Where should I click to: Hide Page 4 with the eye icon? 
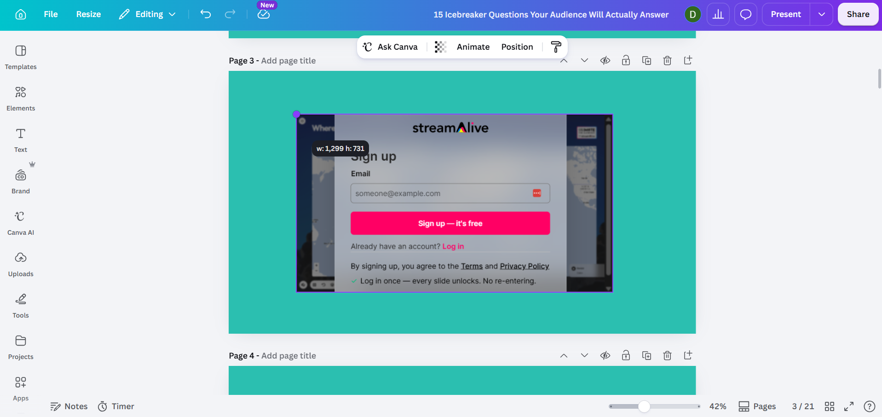point(605,355)
